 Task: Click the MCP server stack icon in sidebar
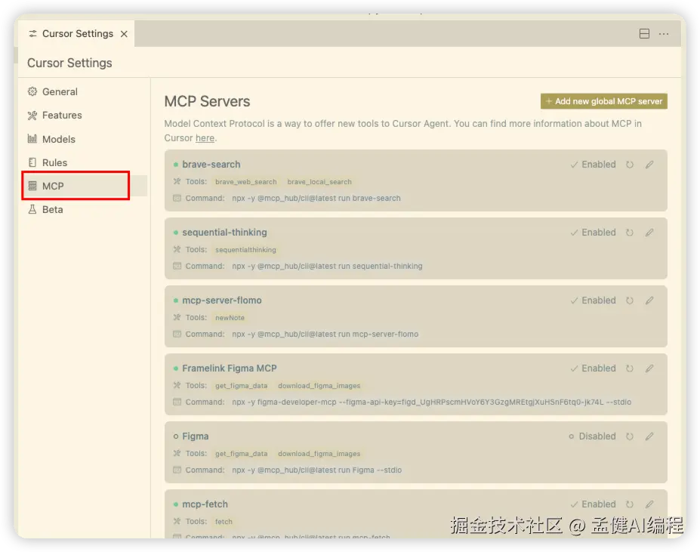[32, 186]
